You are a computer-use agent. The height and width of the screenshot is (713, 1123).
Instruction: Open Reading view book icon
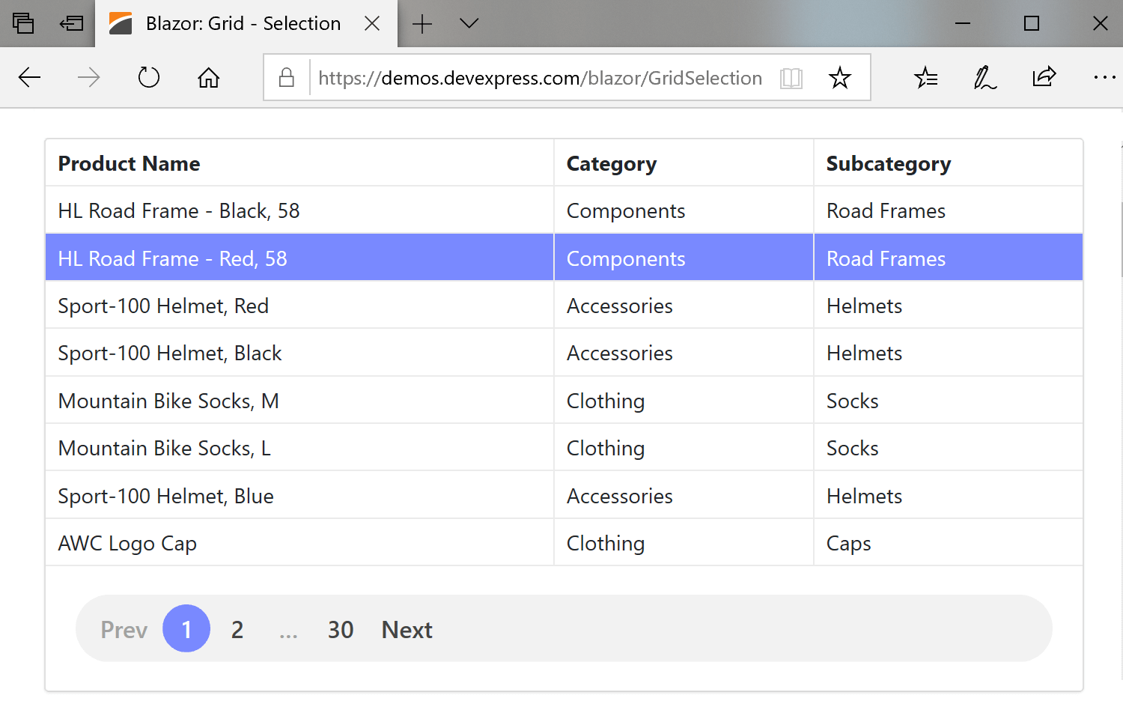(791, 78)
